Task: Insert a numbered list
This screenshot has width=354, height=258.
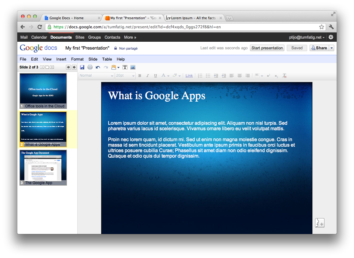Action: 200,76
